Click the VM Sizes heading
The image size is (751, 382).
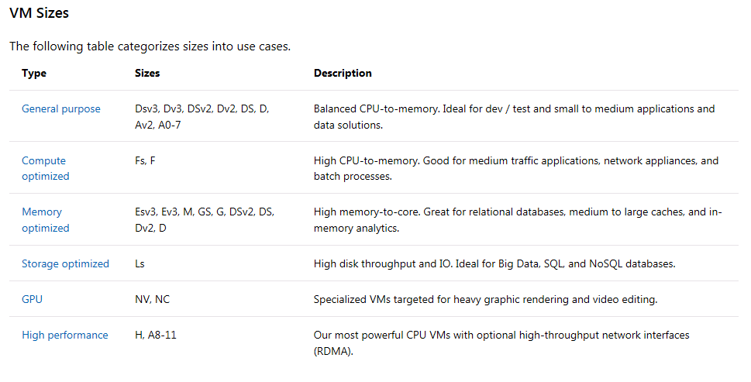(39, 13)
